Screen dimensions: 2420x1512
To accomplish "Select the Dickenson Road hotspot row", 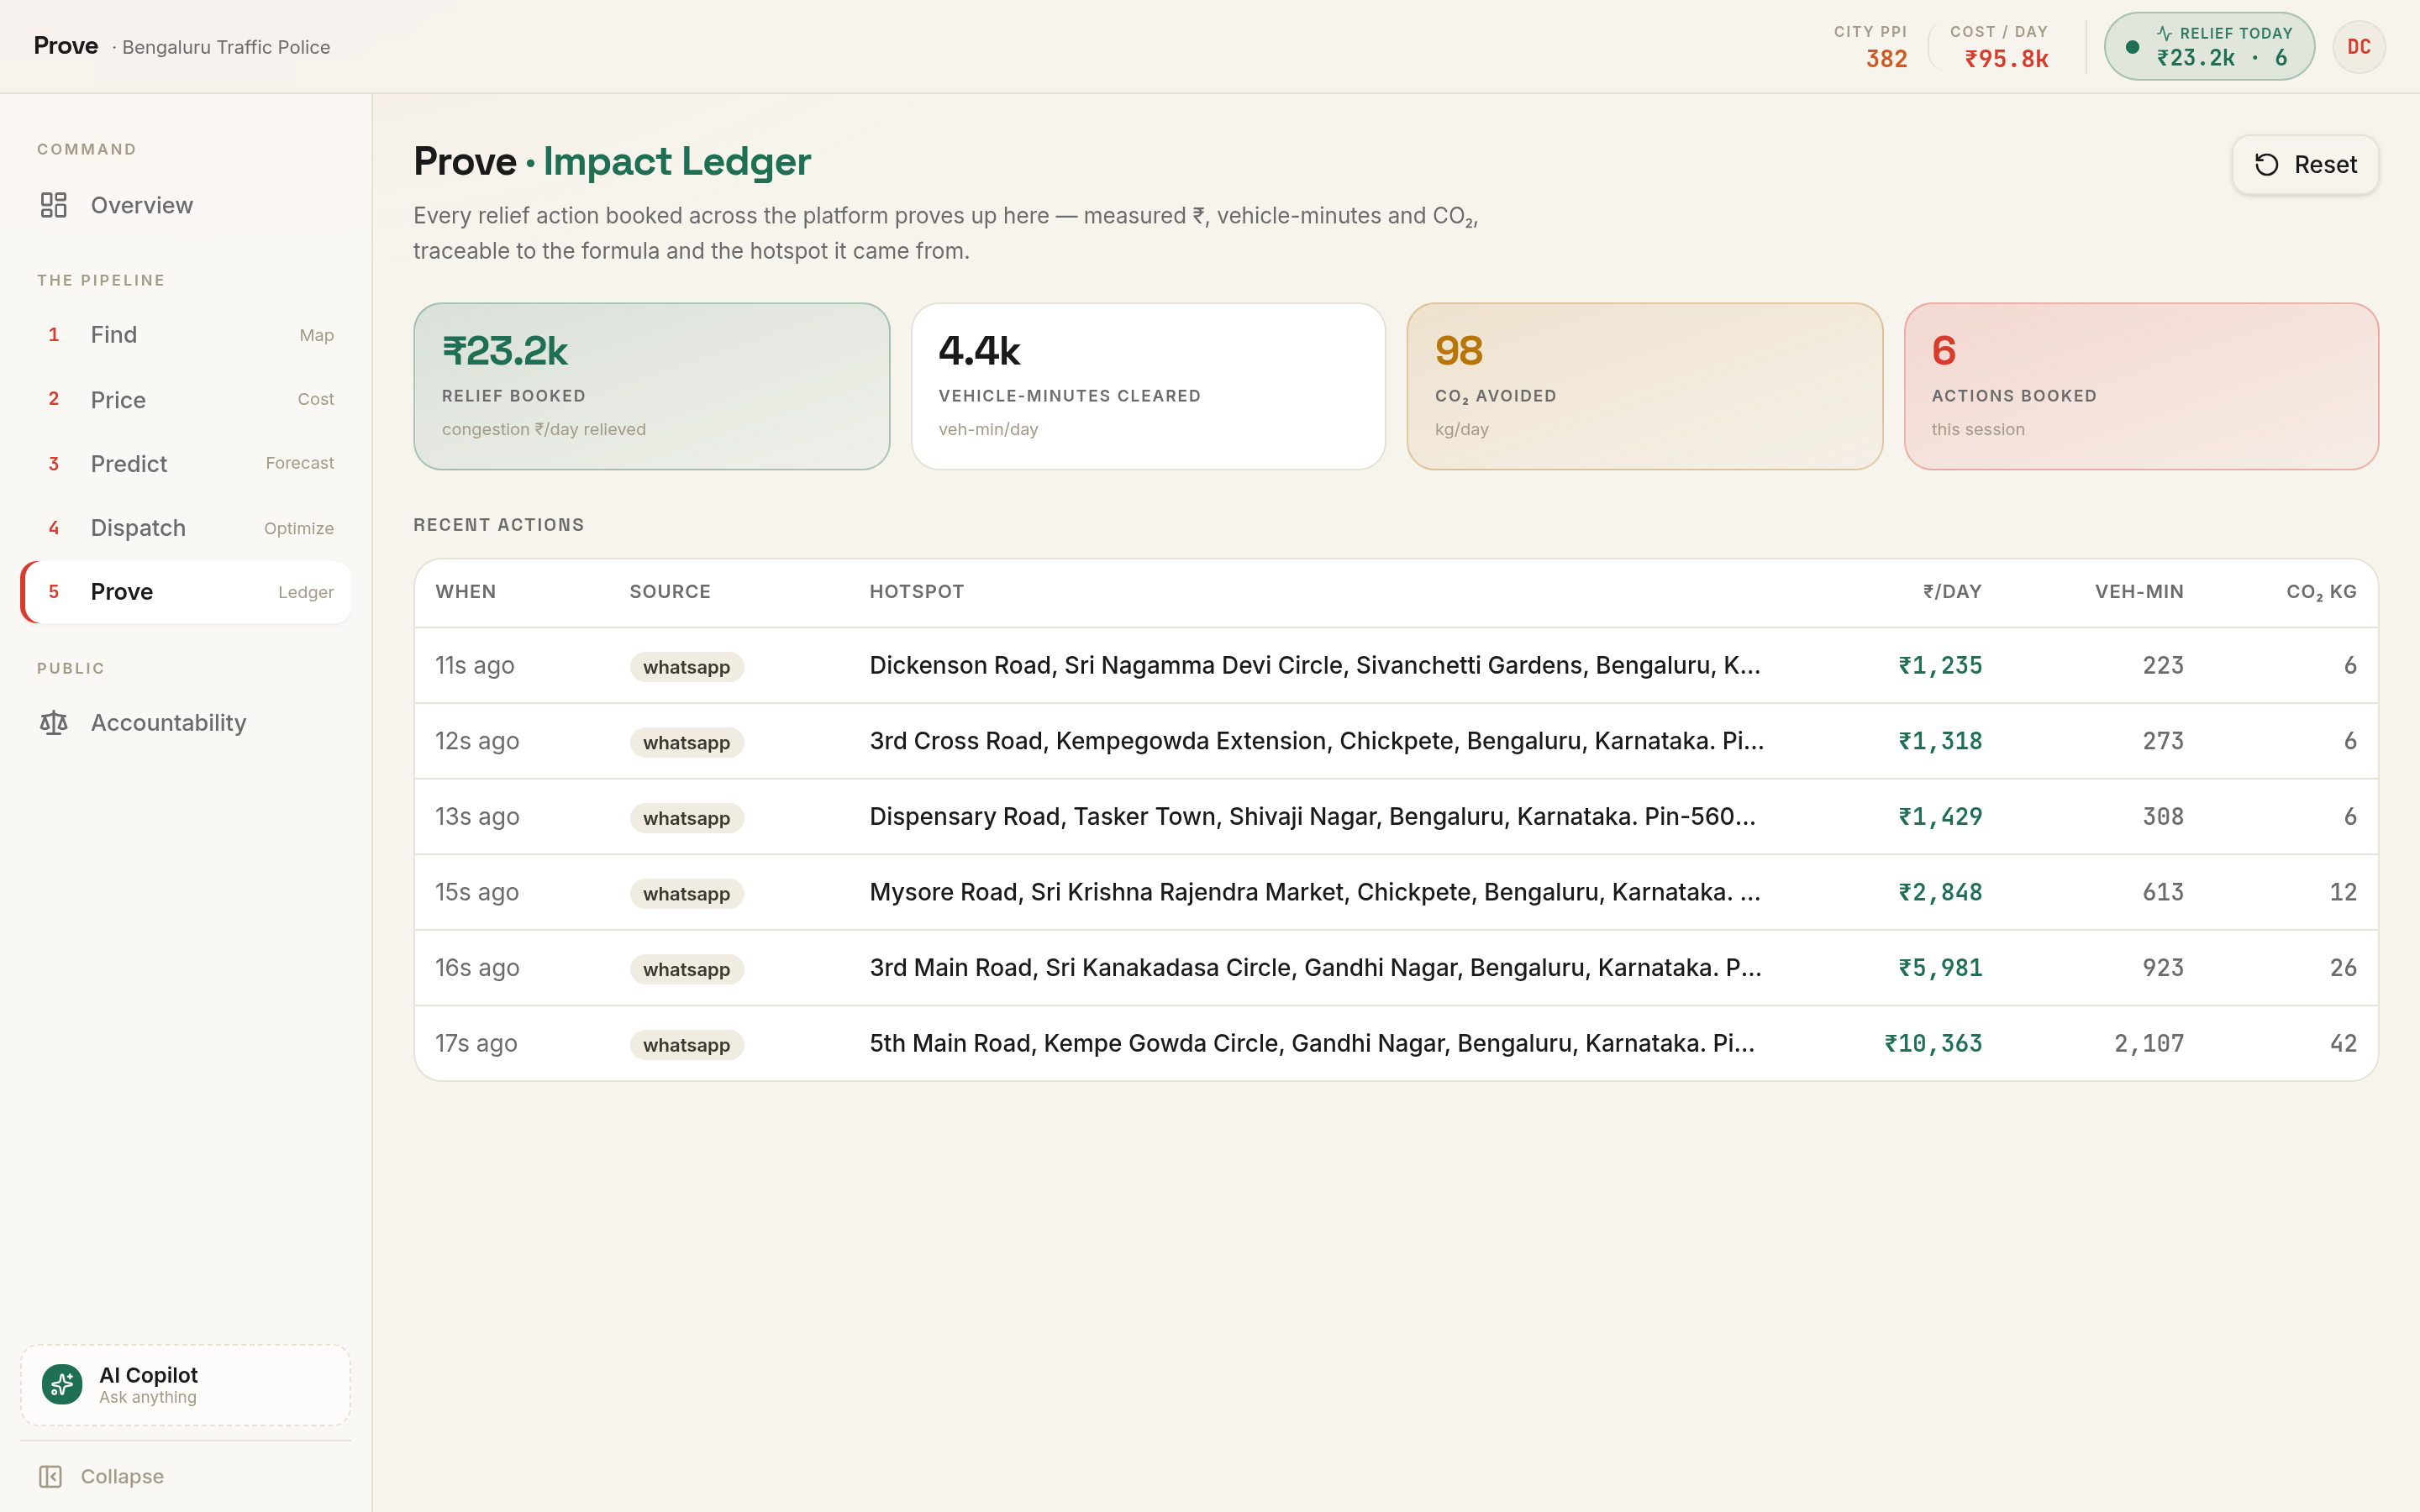I will 1396,666.
